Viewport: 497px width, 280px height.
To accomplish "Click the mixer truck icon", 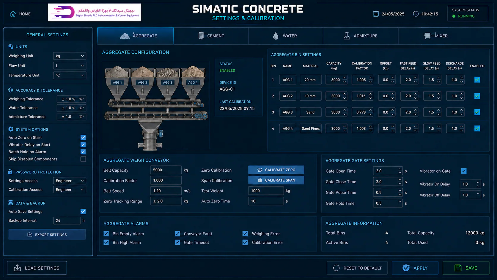I will pyautogui.click(x=427, y=36).
